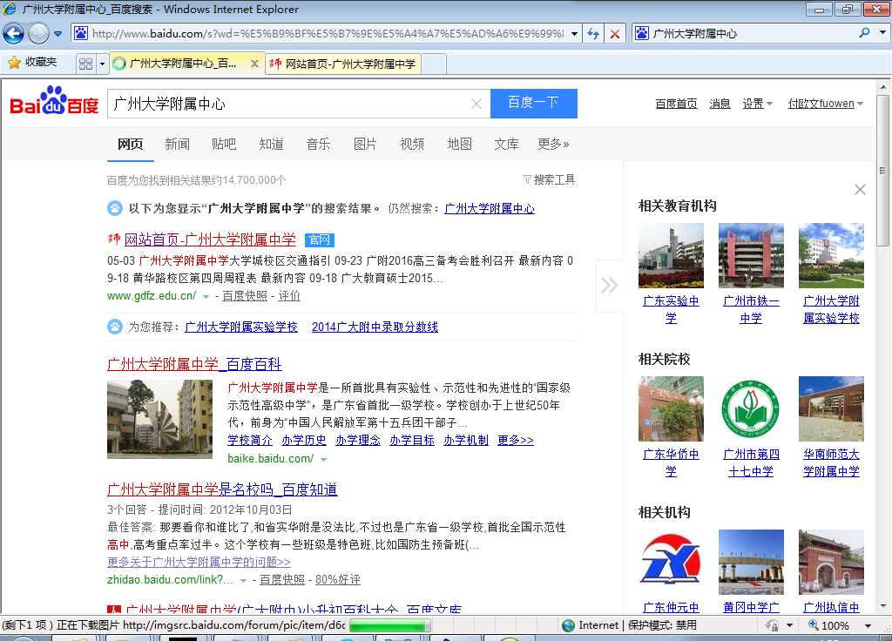Viewport: 892px width, 641px height.
Task: Close the right sidebar with X icon
Action: pyautogui.click(x=860, y=190)
